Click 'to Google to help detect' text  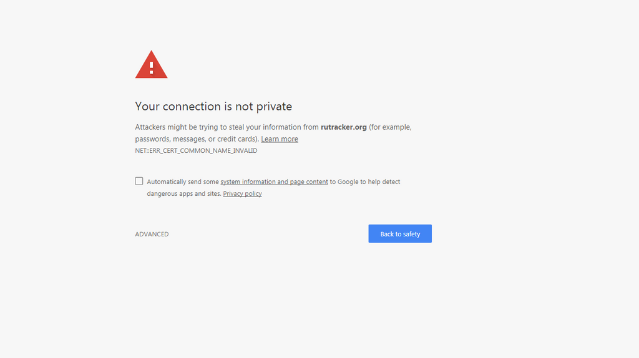click(364, 181)
